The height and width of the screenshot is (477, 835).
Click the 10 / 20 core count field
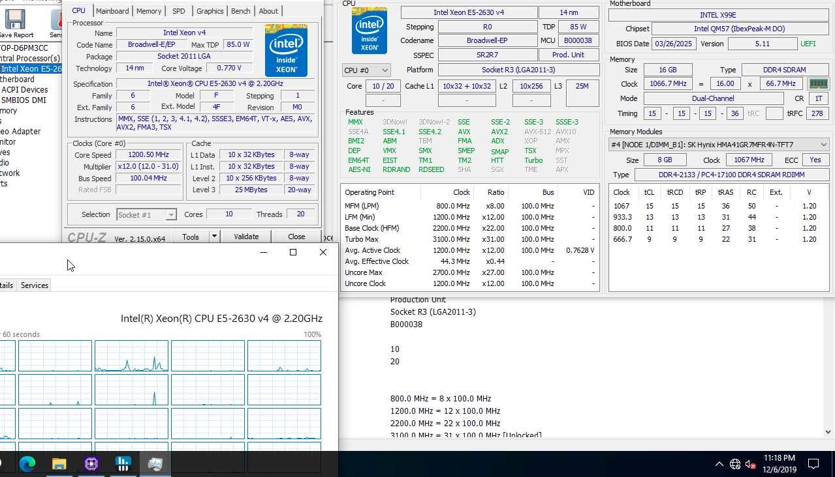coord(383,86)
